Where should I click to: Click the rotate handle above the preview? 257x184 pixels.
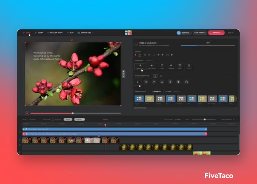(x=72, y=40)
